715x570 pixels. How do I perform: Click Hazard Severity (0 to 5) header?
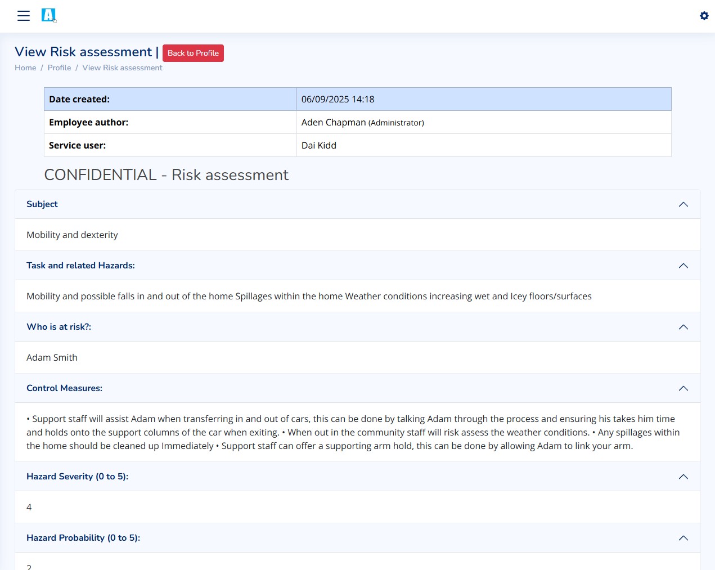(77, 477)
